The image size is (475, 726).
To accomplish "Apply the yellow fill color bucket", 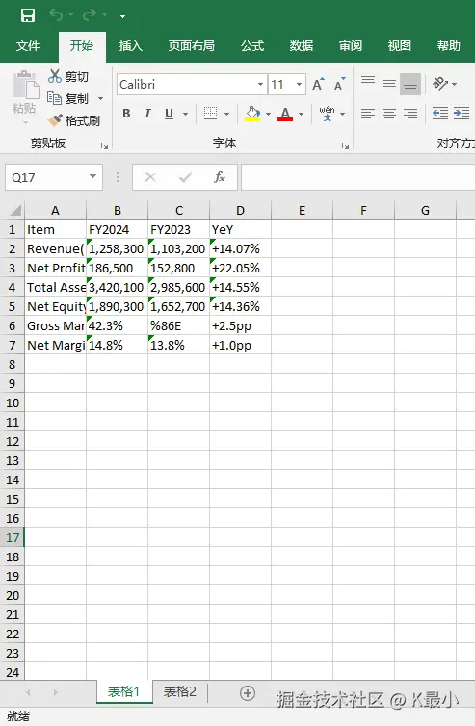I will (x=252, y=114).
